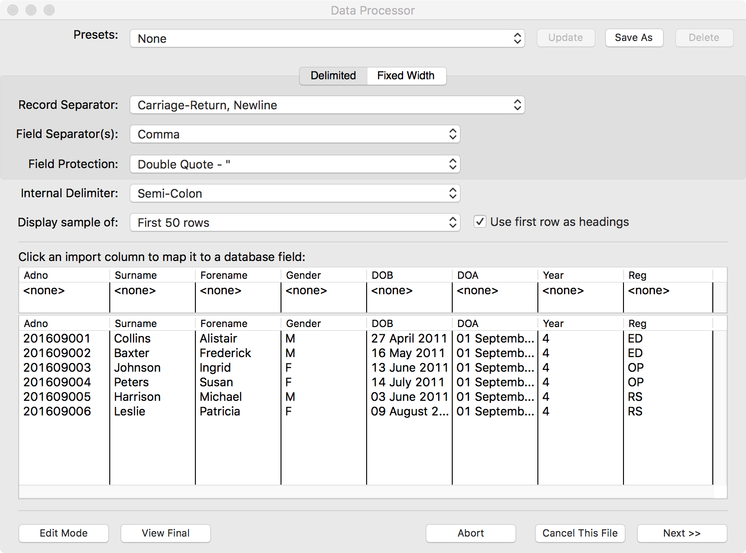Image resolution: width=746 pixels, height=553 pixels.
Task: Click the red close window button
Action: [x=13, y=10]
